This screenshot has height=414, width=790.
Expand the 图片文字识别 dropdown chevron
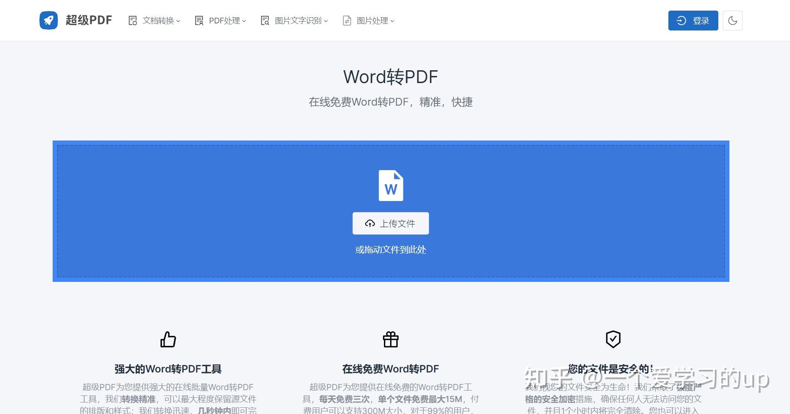(326, 21)
